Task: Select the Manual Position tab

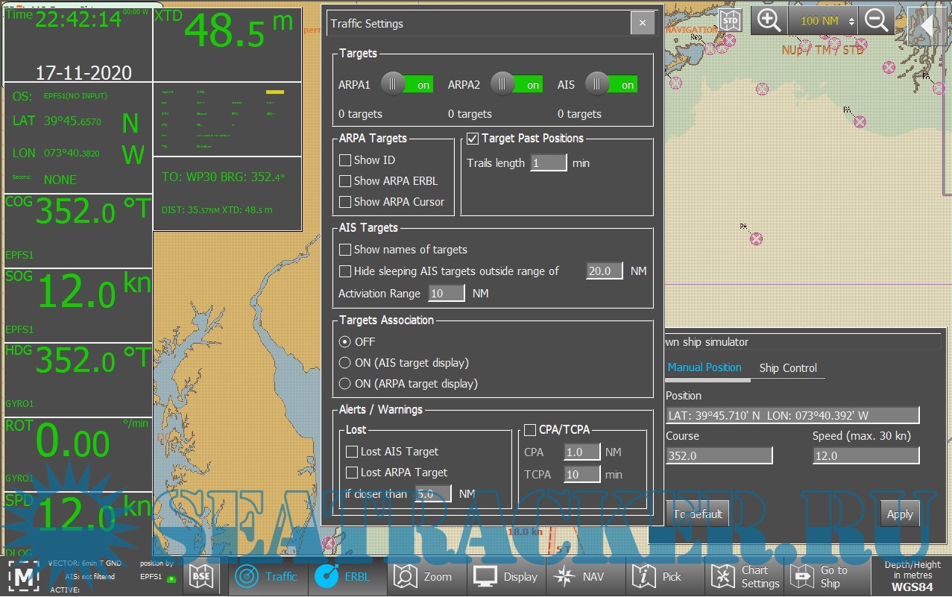Action: coord(704,367)
